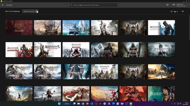Click the volume icon in the system tray
190x106 pixels.
180,104
